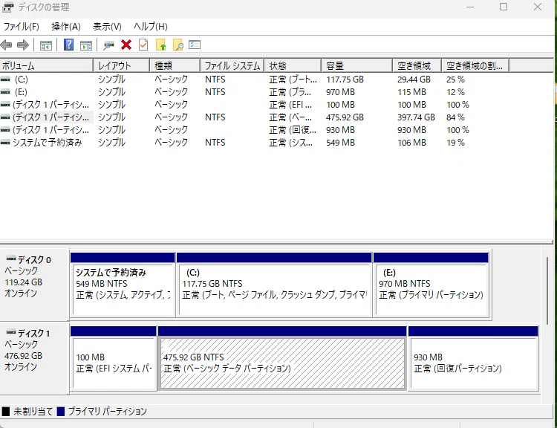This screenshot has height=428, width=557.
Task: Select the 930 MB recovery partition block
Action: [x=474, y=358]
